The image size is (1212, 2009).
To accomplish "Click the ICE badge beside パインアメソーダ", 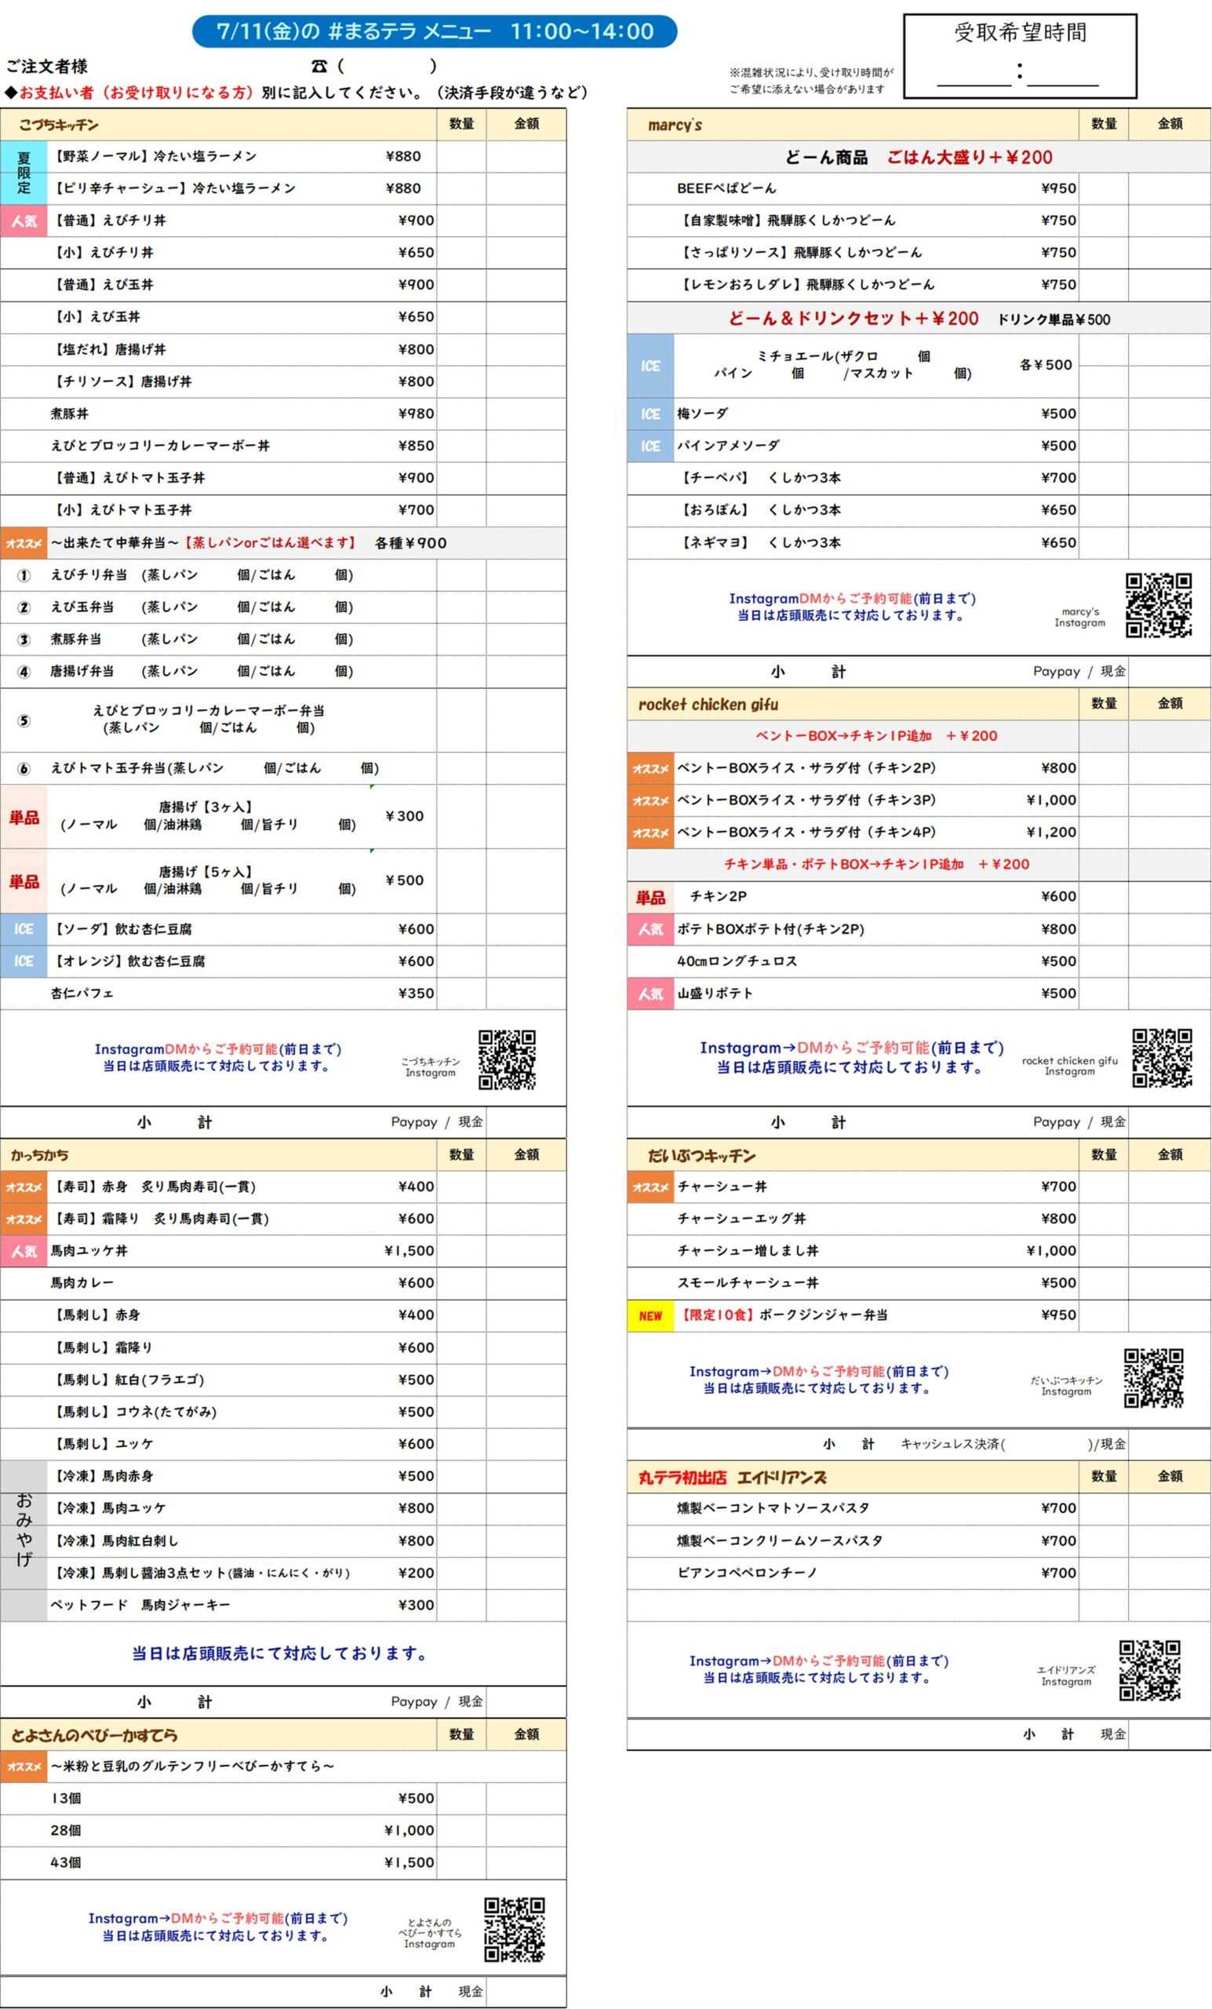I will [x=650, y=446].
